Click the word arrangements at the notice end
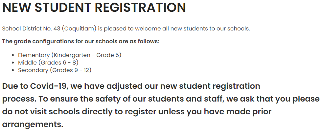This screenshot has width=323, height=132. (x=32, y=124)
